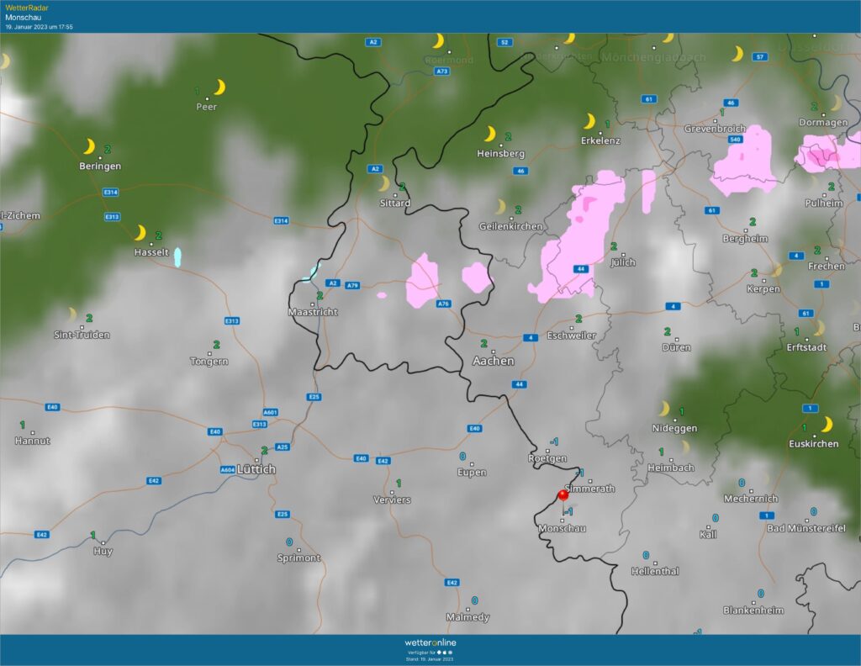Click the Aachen city label
Image resolution: width=861 pixels, height=666 pixels.
(x=494, y=361)
